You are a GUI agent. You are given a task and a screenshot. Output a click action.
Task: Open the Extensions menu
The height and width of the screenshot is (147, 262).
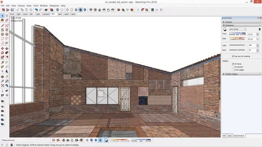point(54,6)
